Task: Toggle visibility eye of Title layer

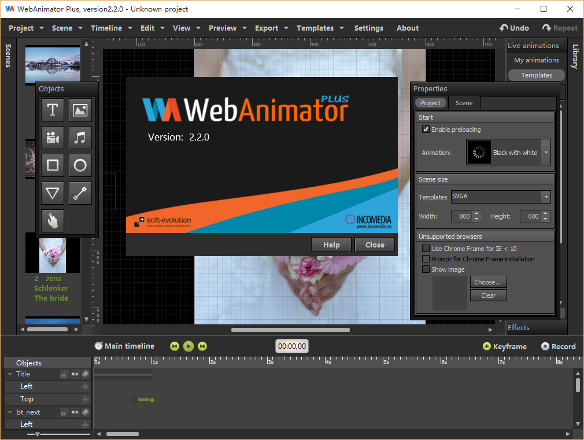Action: 75,374
